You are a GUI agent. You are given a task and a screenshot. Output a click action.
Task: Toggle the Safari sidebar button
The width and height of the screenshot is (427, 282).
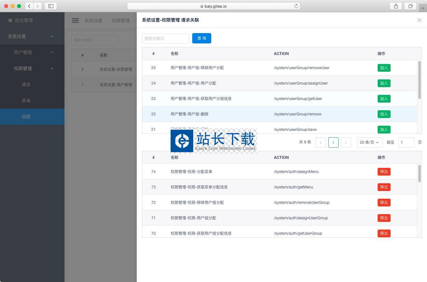(x=51, y=6)
